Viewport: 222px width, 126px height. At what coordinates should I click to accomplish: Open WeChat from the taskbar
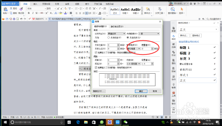(126, 122)
